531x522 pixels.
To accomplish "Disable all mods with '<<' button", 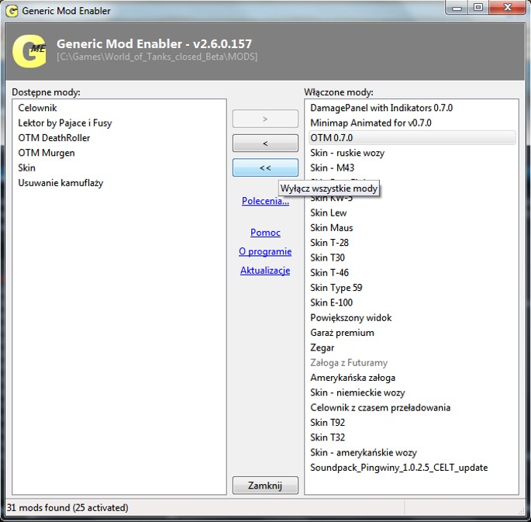I will coord(265,168).
